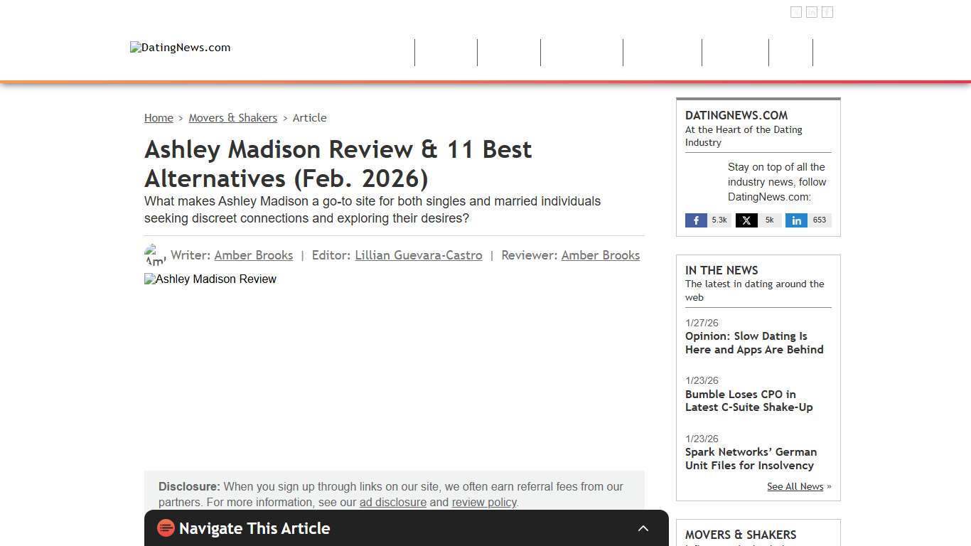This screenshot has width=971, height=546.
Task: Click See All News in the sidebar
Action: (795, 486)
